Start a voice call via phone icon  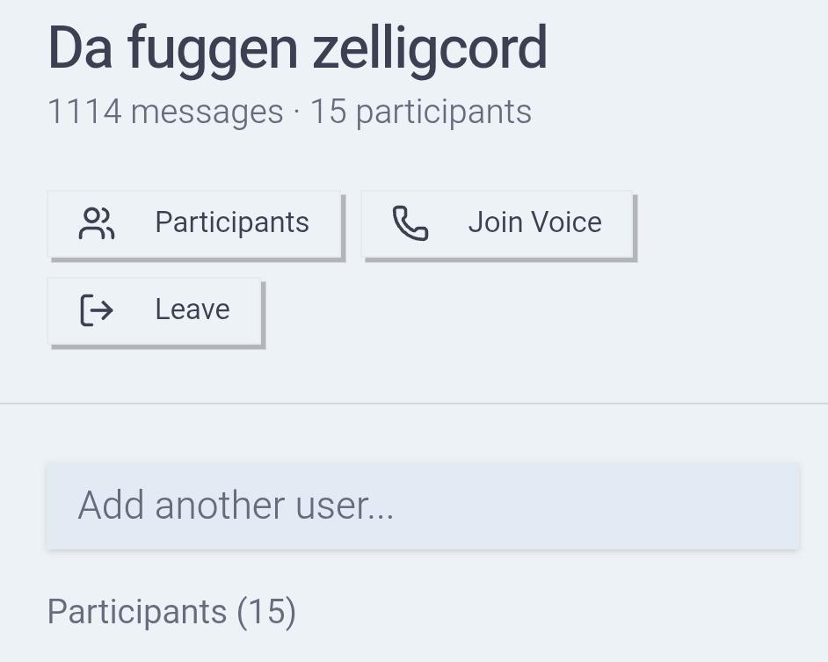[410, 223]
